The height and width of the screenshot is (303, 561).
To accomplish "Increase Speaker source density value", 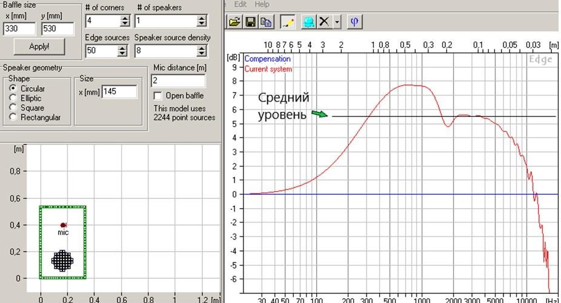I will click(x=202, y=48).
